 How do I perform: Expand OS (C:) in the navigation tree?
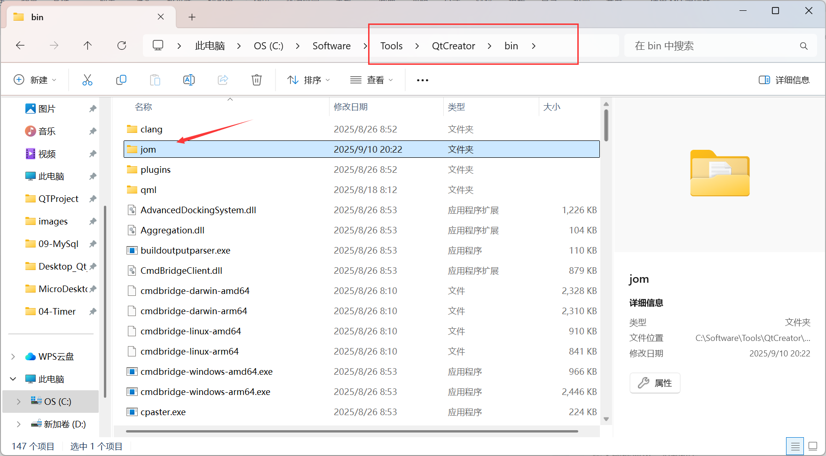point(19,402)
